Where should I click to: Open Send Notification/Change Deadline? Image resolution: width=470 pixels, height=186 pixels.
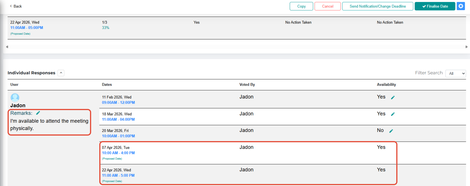tap(377, 6)
